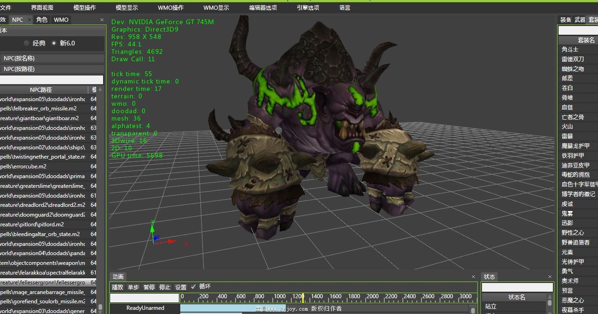Expand the NPC(按路径) section
The height and width of the screenshot is (314, 598).
[x=53, y=69]
